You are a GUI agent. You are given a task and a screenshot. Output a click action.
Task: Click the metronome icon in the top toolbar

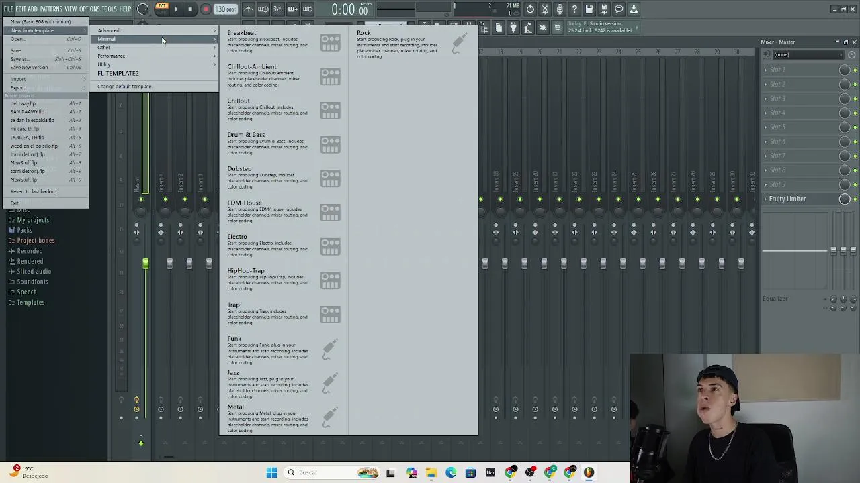249,9
